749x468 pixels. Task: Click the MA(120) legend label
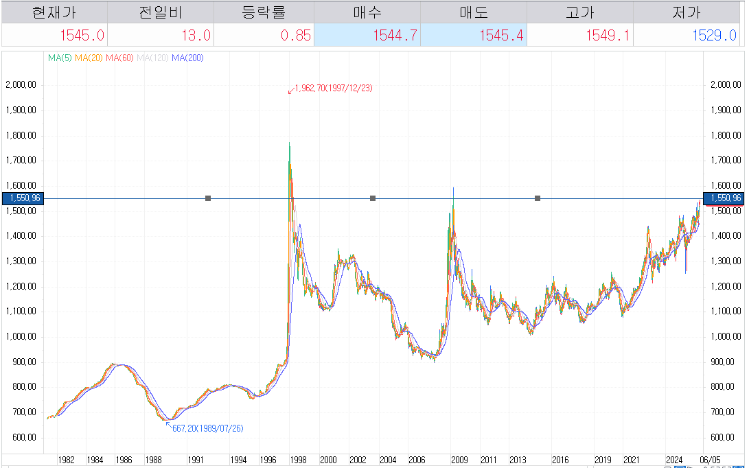click(x=153, y=58)
